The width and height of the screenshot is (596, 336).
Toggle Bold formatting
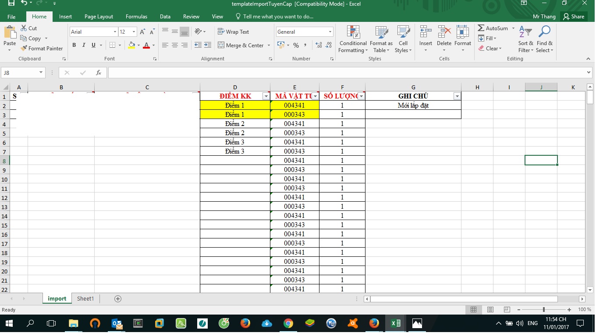click(x=74, y=45)
